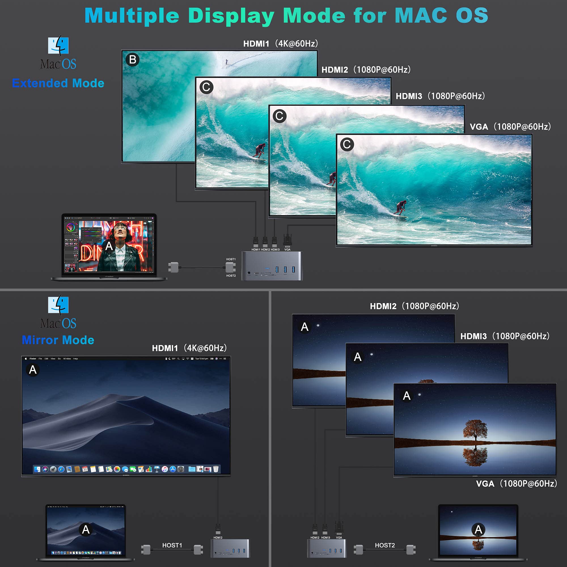Open Launchpad rocket icon in dock
Screen dimensions: 567x567
(53, 469)
